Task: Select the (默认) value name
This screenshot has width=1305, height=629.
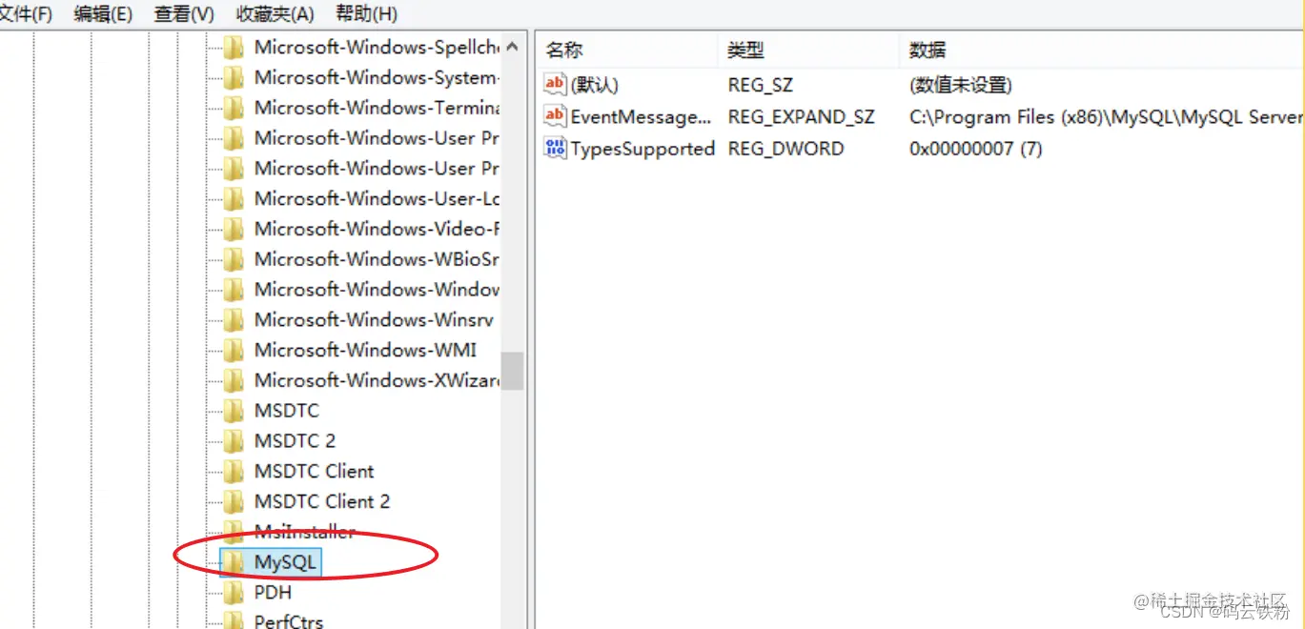Action: coord(595,85)
